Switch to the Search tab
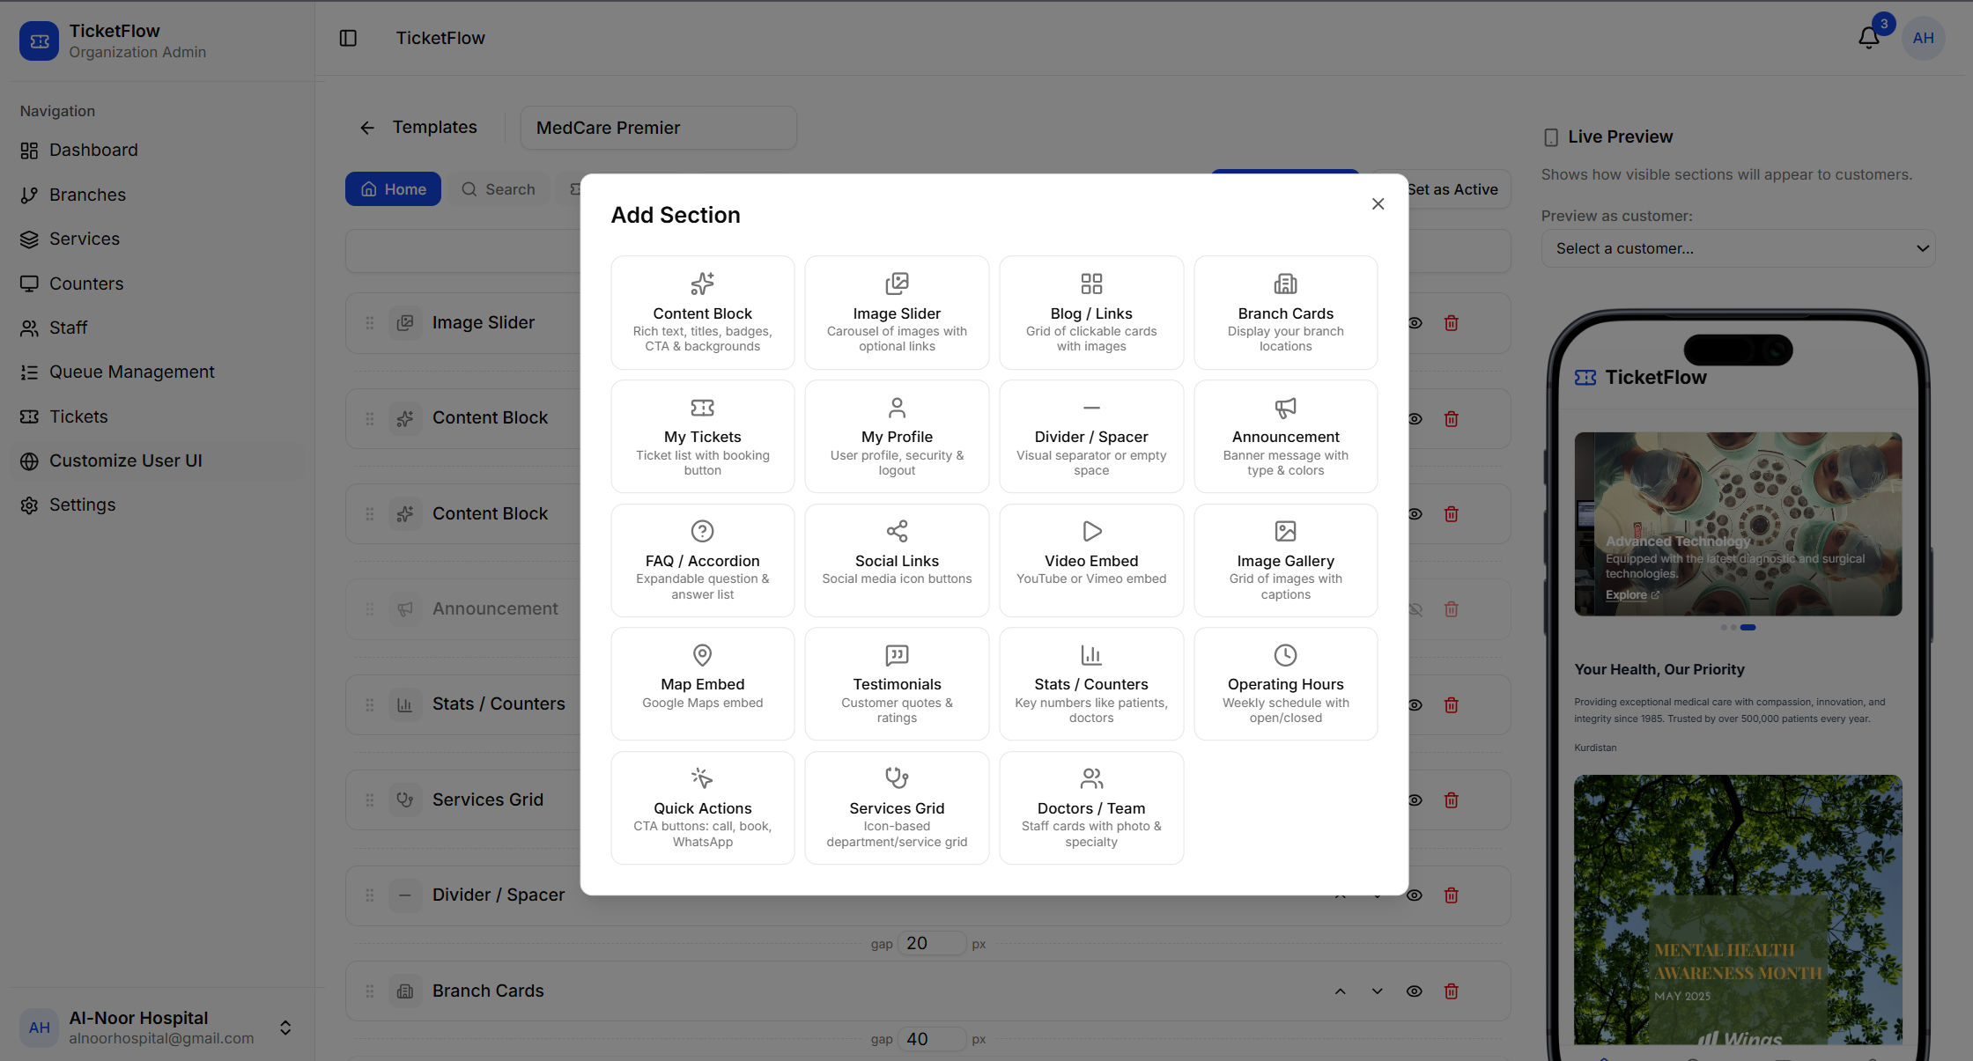 click(499, 188)
